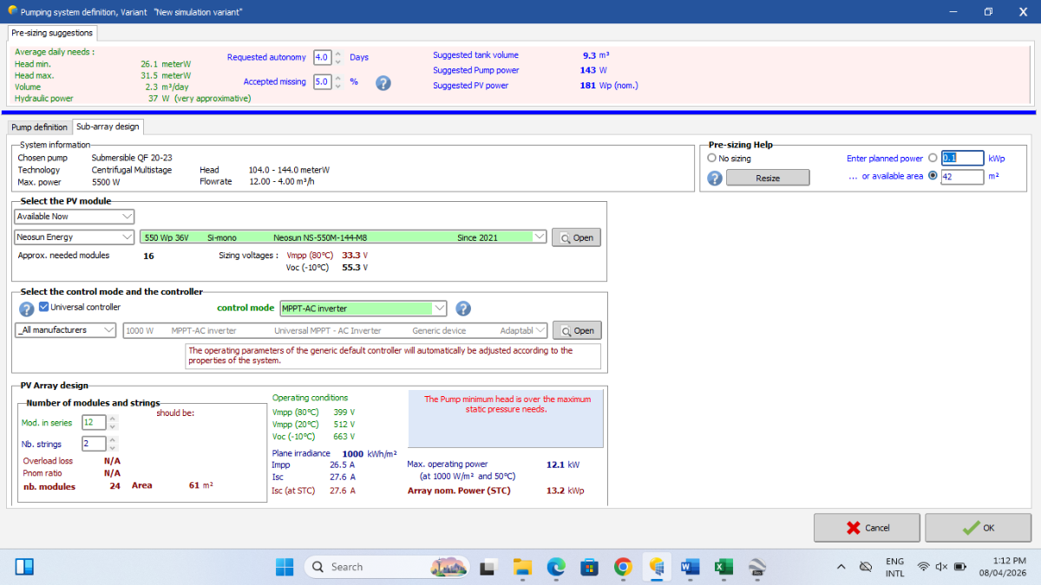The height and width of the screenshot is (585, 1041).
Task: Switch to the Pump definition tab
Action: 39,127
